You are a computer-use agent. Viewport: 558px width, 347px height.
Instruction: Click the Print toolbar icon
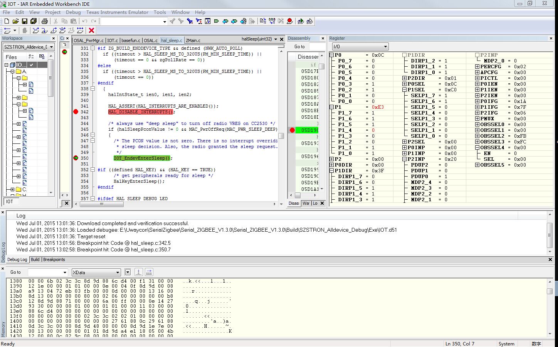[x=45, y=21]
